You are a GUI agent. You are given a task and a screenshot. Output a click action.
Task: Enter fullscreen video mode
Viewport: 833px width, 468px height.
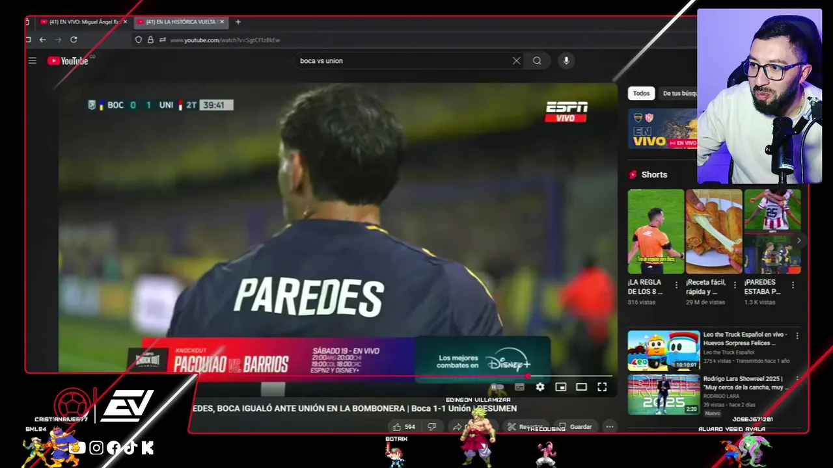click(602, 387)
